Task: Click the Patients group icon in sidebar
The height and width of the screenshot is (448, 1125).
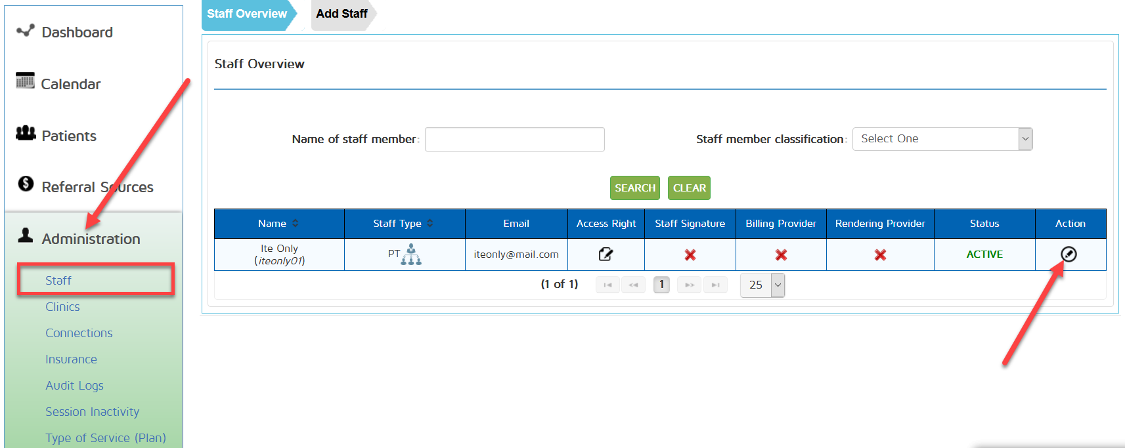Action: tap(26, 133)
